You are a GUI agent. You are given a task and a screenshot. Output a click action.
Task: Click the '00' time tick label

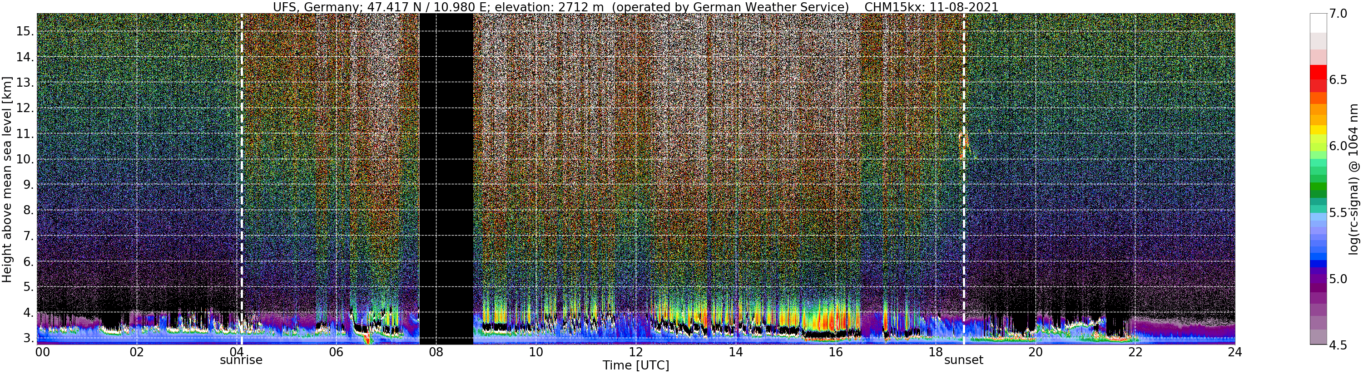point(42,351)
